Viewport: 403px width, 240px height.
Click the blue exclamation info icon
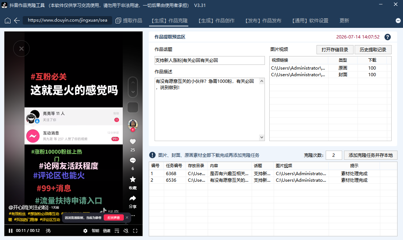pyautogui.click(x=152, y=155)
